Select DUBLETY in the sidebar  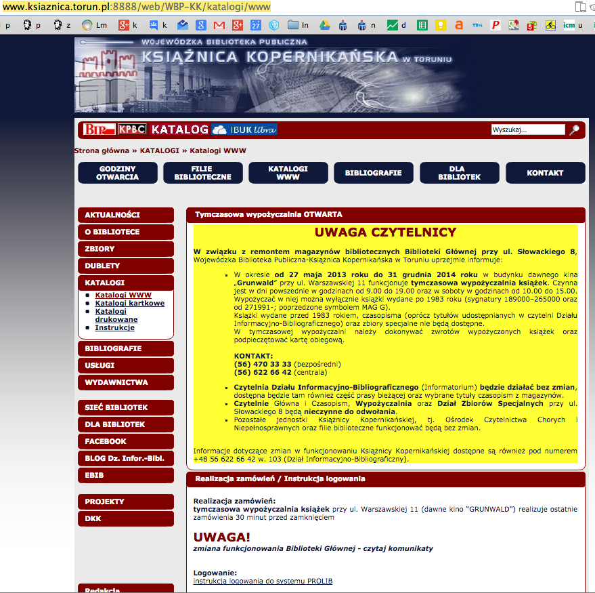[126, 266]
